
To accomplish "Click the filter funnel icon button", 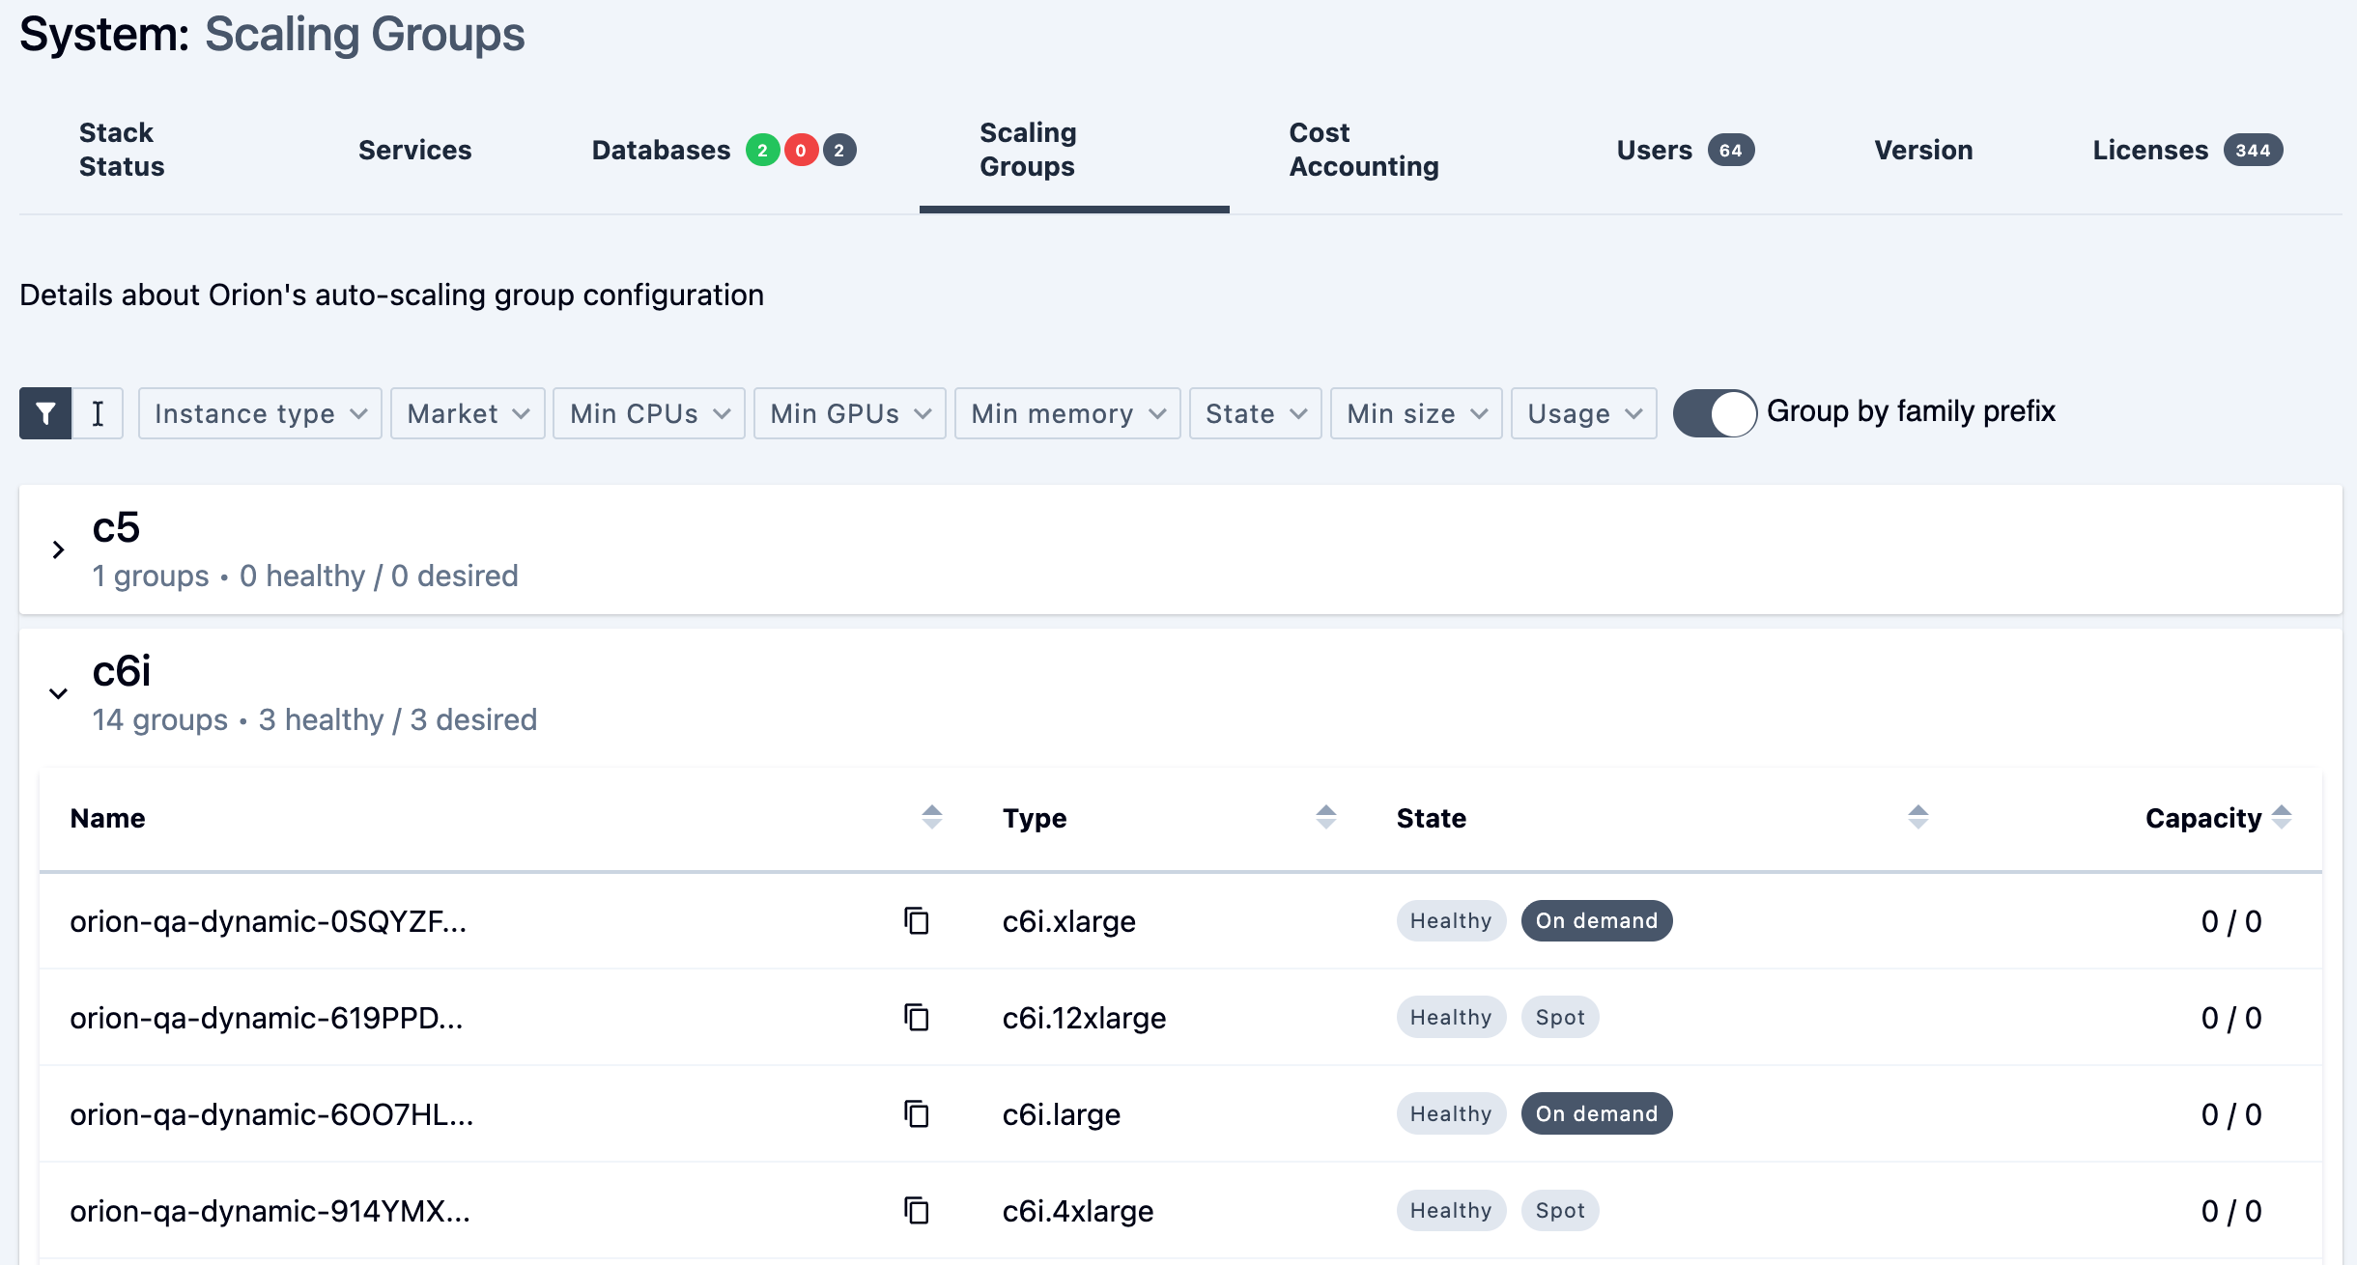I will 45,413.
